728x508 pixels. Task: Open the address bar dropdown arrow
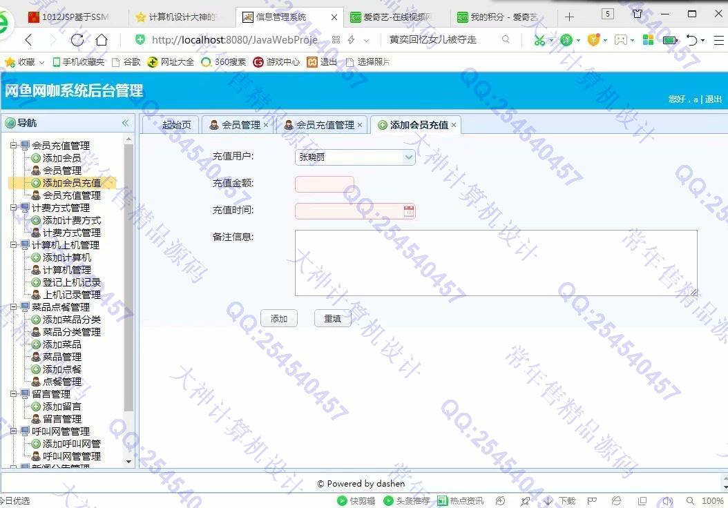pos(366,40)
